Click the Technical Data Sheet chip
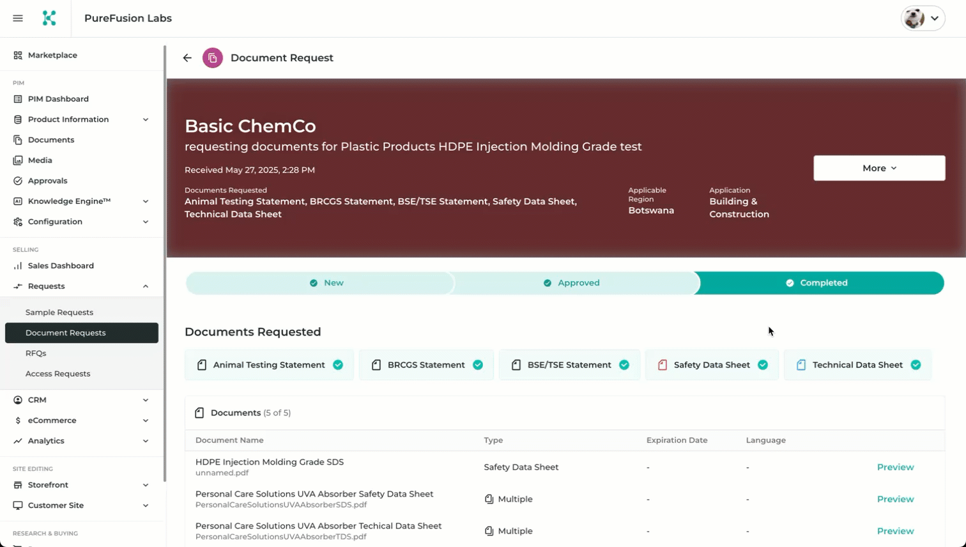Viewport: 966px width, 547px height. coord(857,365)
